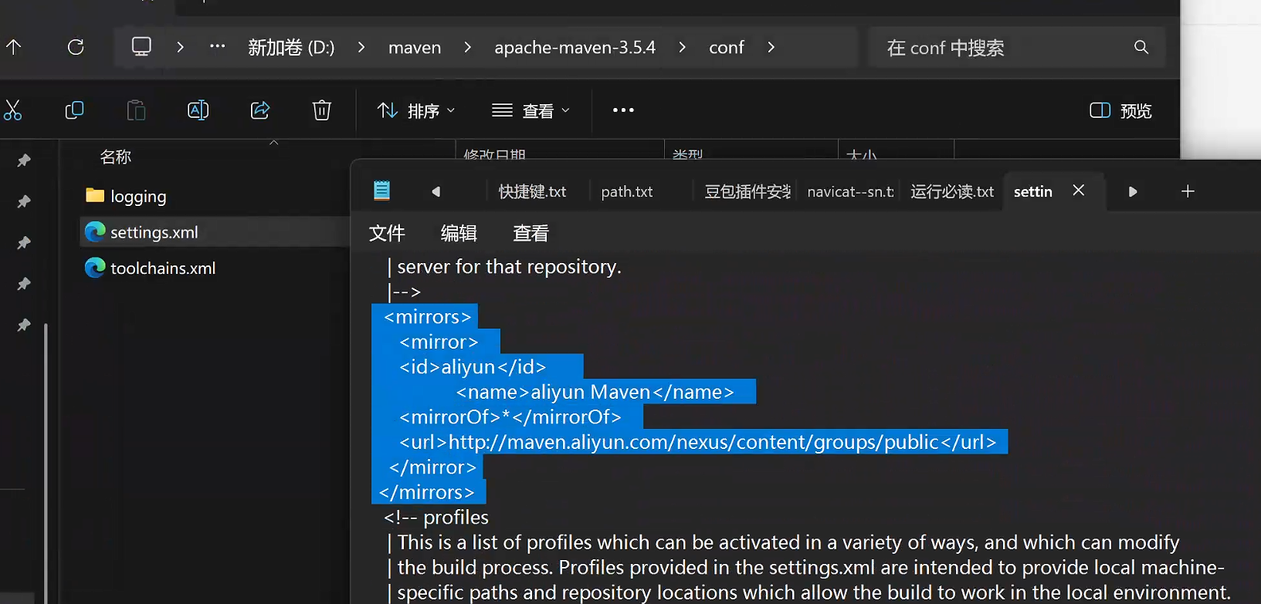Select toolchains.xml file name
This screenshot has height=604, width=1261.
point(163,268)
